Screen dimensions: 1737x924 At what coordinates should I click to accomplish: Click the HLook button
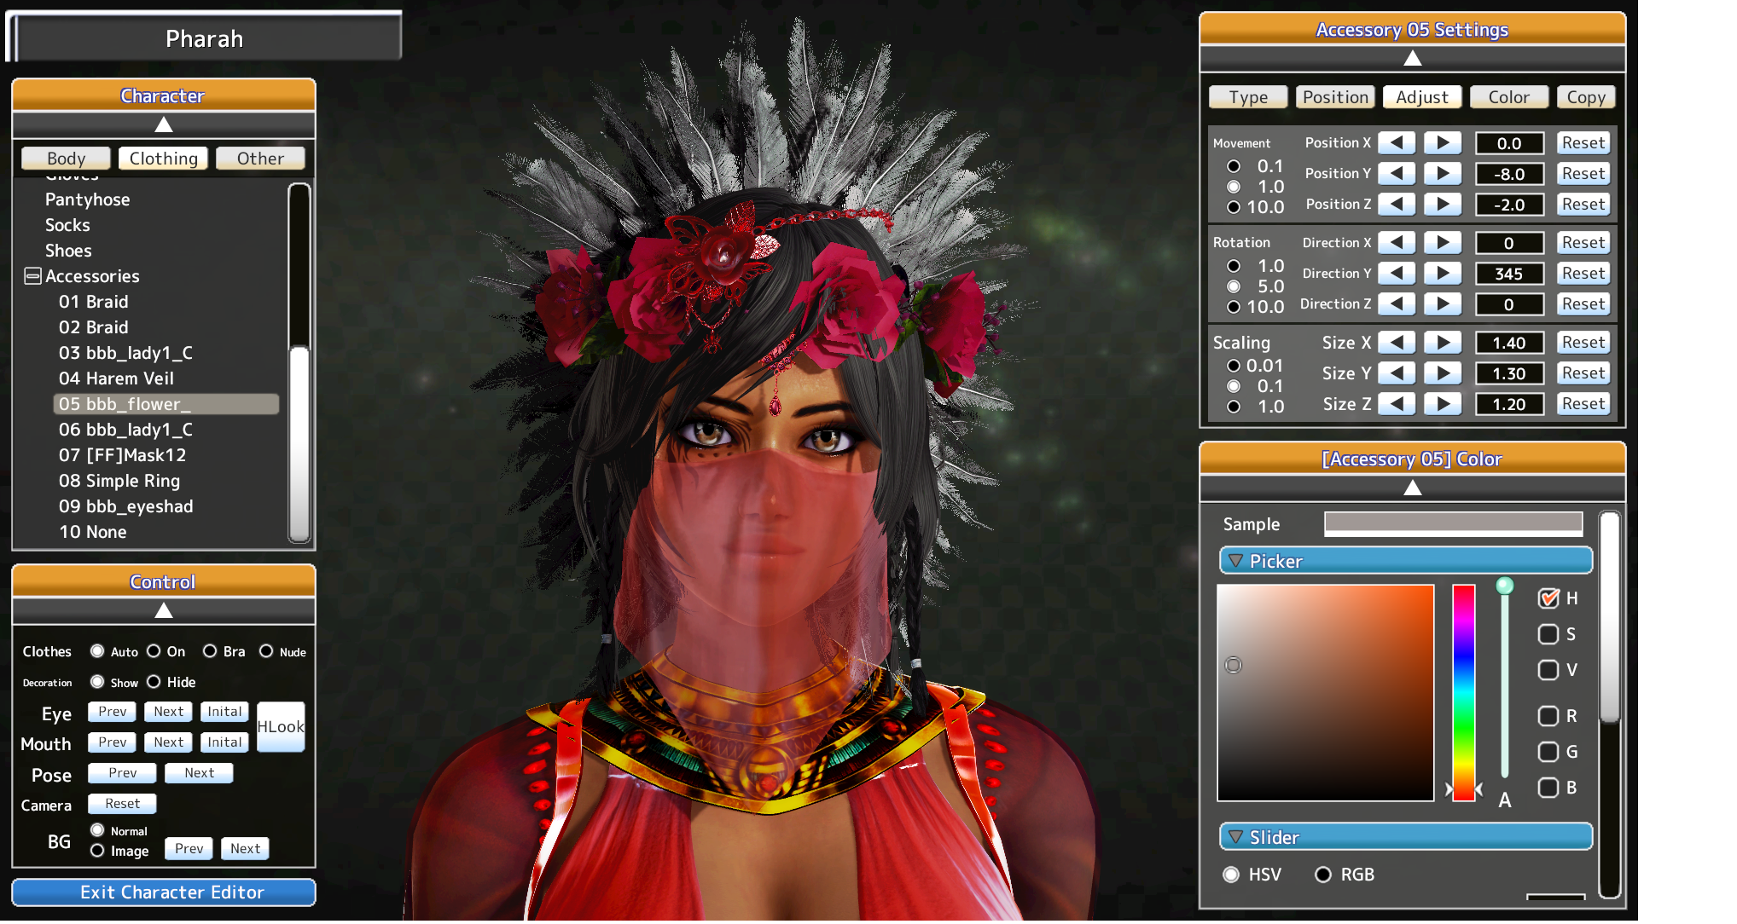(281, 727)
